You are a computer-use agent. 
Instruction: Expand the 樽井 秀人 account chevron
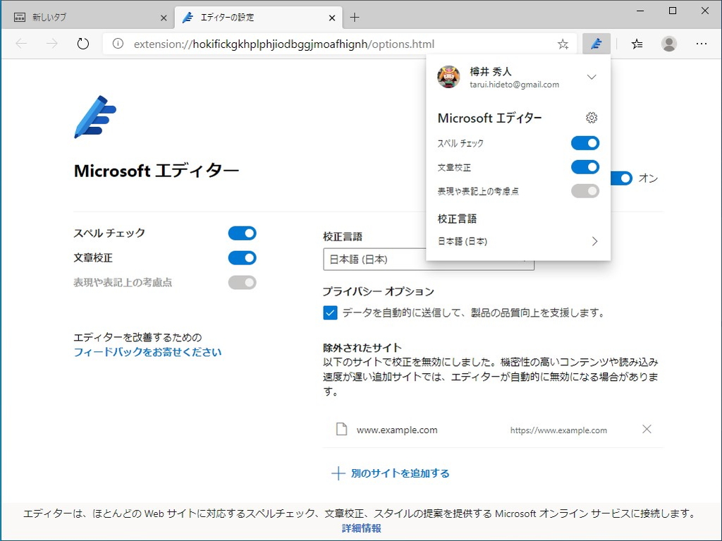[592, 78]
